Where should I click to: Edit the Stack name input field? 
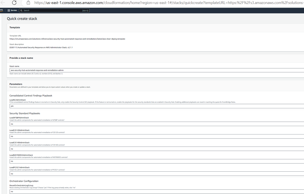(x=157, y=70)
